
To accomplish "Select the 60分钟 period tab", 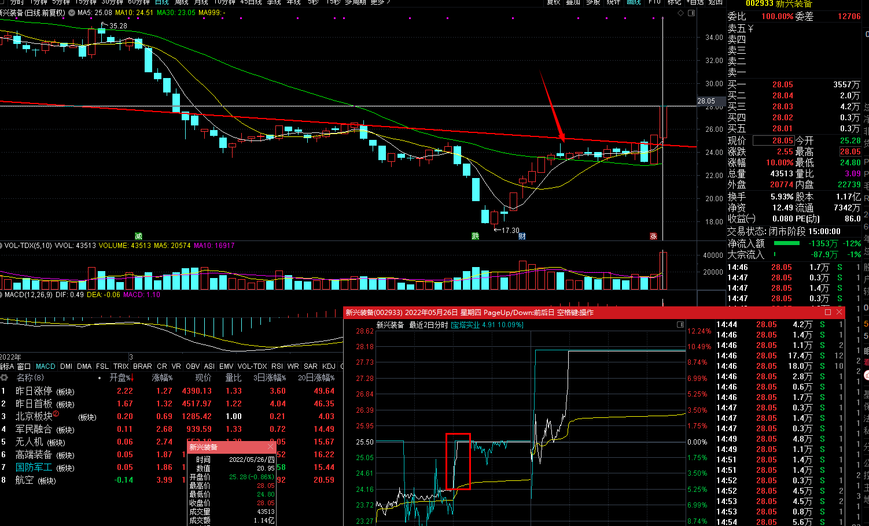I will coord(139,2).
